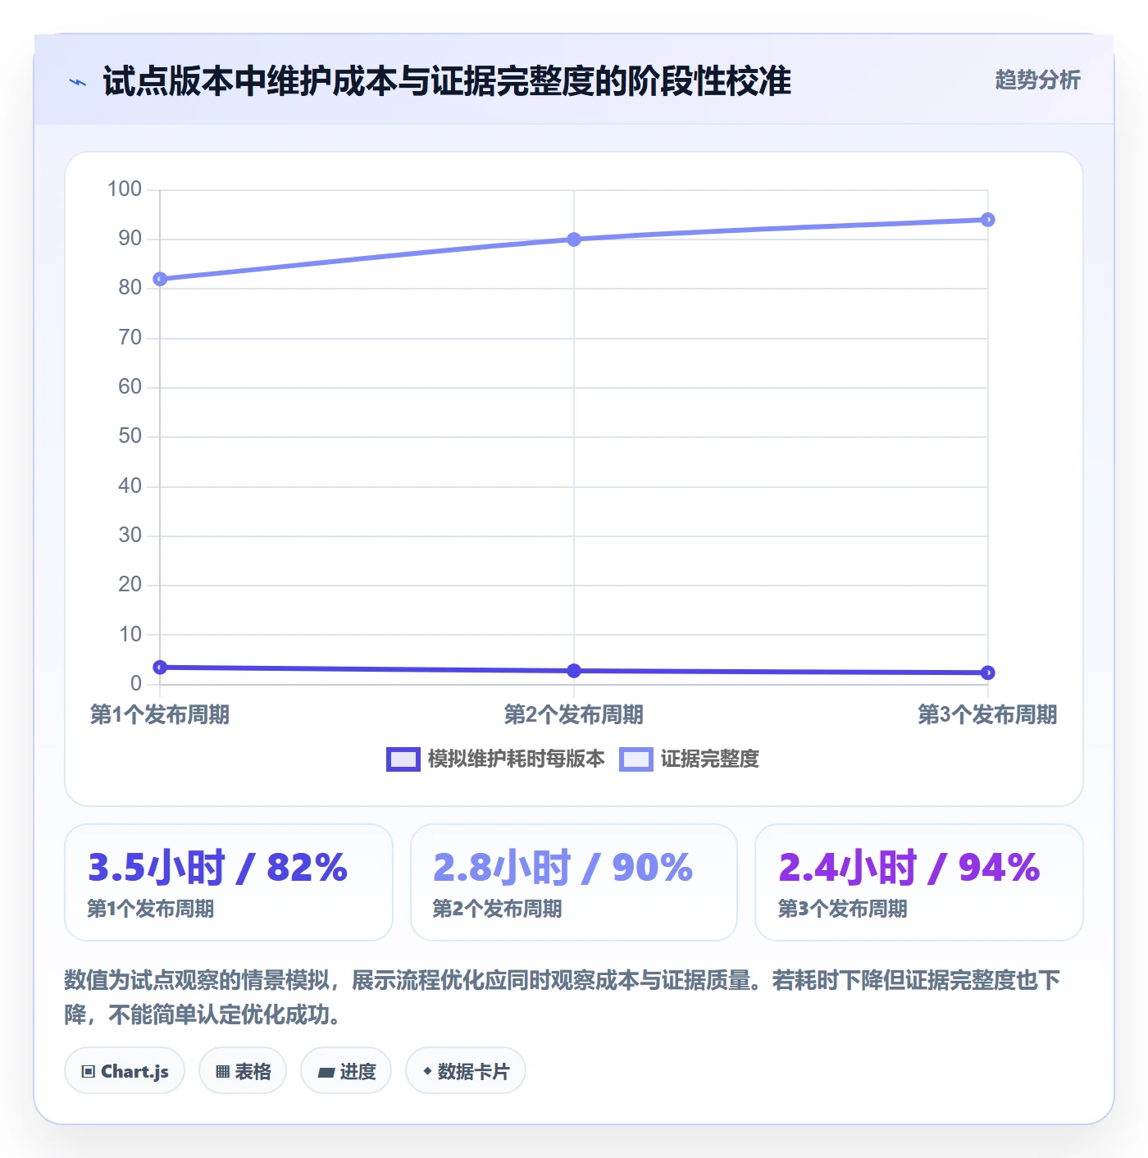
Task: Click the 进度 tag bar icon
Action: click(326, 1073)
